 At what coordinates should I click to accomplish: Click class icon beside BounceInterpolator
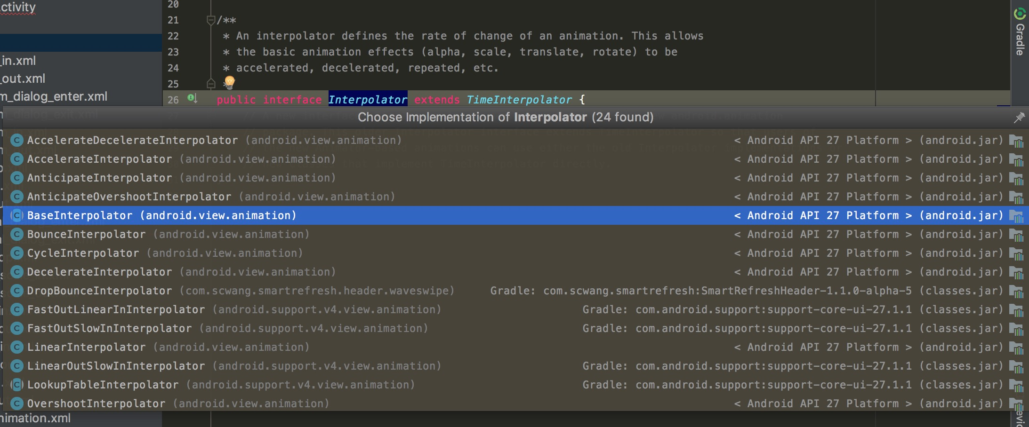click(17, 234)
